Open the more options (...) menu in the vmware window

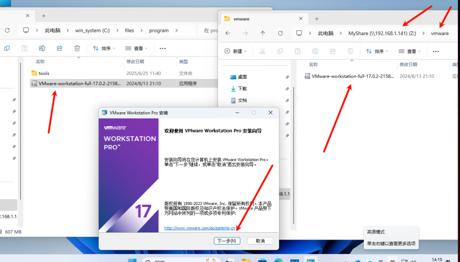[x=436, y=51]
